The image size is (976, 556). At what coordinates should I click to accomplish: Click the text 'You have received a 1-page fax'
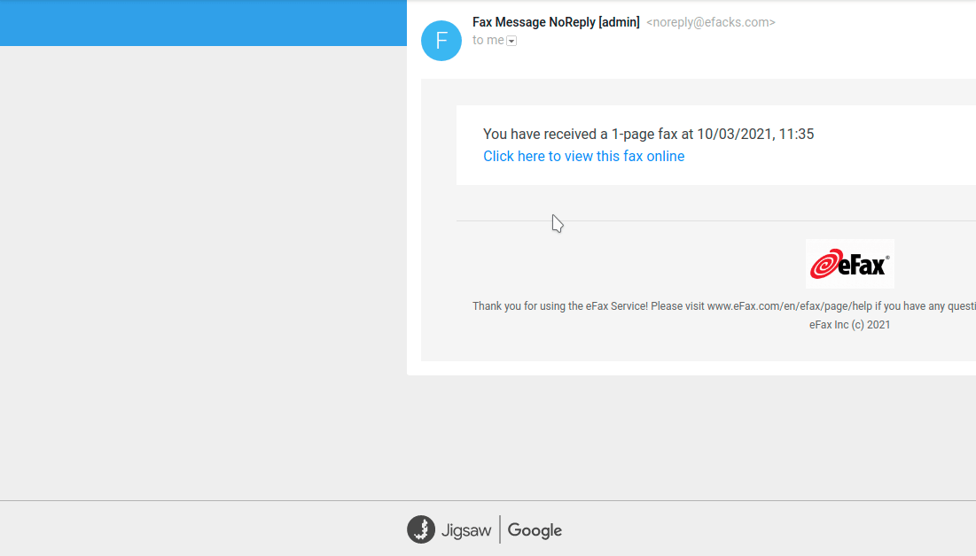point(580,134)
